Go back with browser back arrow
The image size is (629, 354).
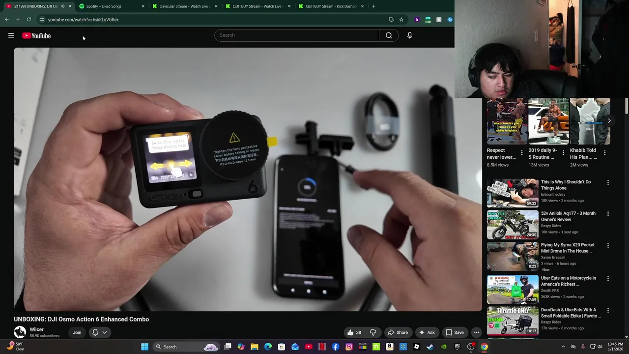tap(7, 20)
